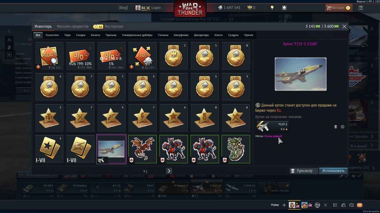Go to next inventory page arrow

[x=169, y=171]
